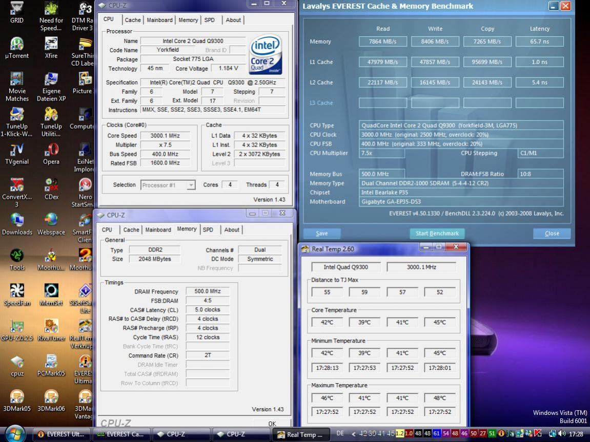Open ConvertX 3 desktop icon

point(16,193)
